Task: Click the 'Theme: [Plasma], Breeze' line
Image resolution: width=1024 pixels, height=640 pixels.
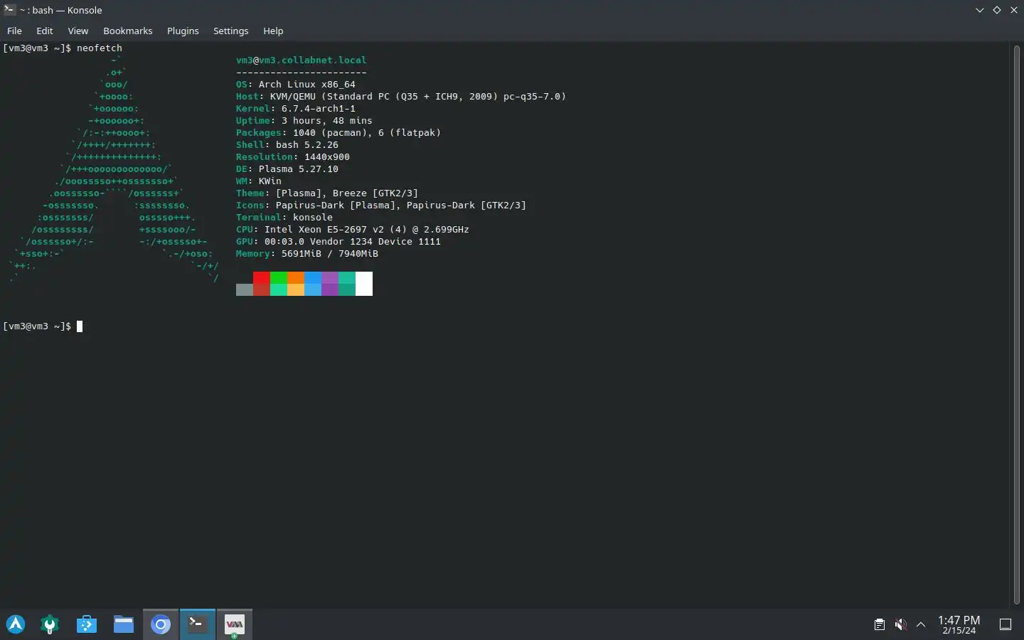Action: click(x=327, y=193)
